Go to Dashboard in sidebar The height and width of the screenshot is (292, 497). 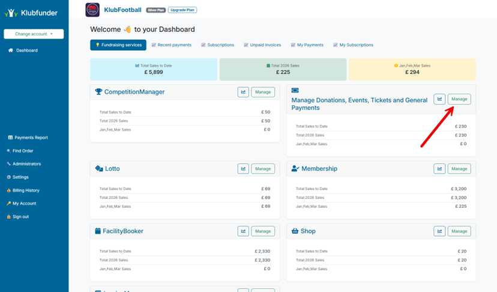(27, 50)
